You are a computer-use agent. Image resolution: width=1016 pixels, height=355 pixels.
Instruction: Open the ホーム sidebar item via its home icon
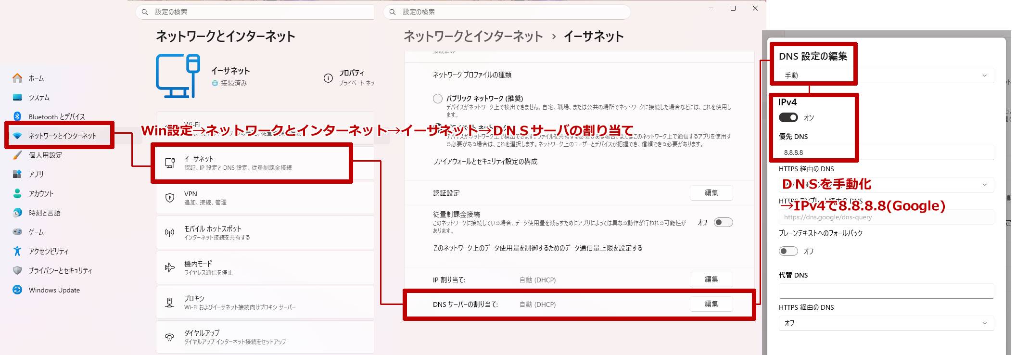click(17, 78)
